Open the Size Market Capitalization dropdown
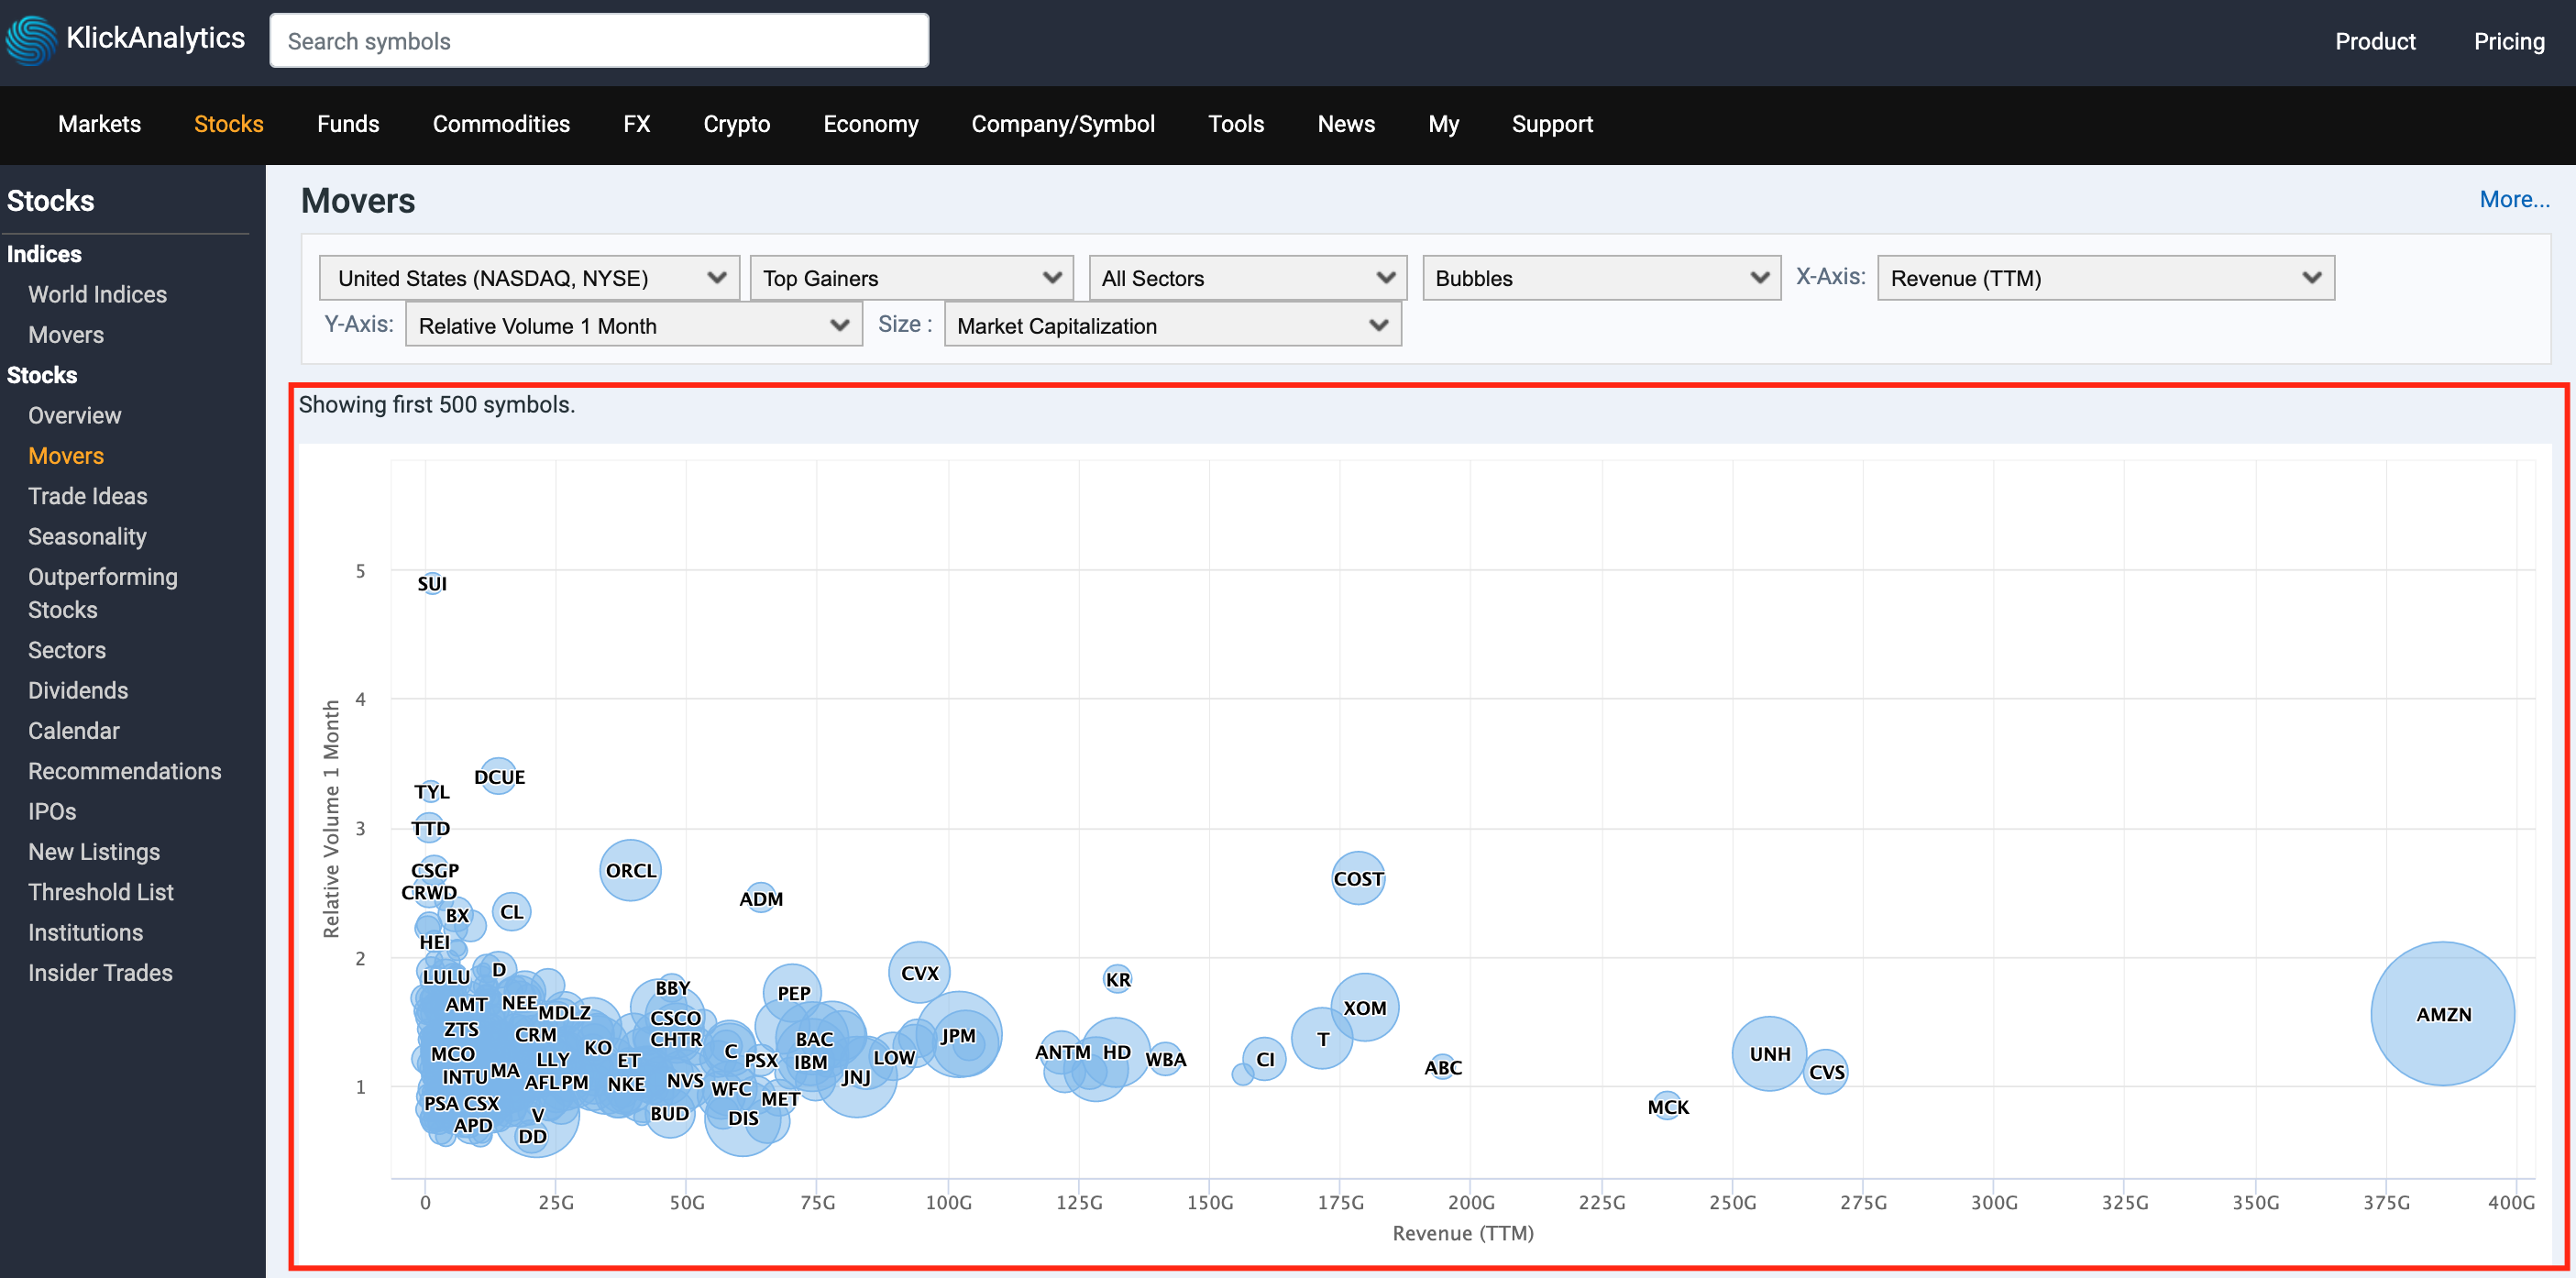 [1172, 325]
